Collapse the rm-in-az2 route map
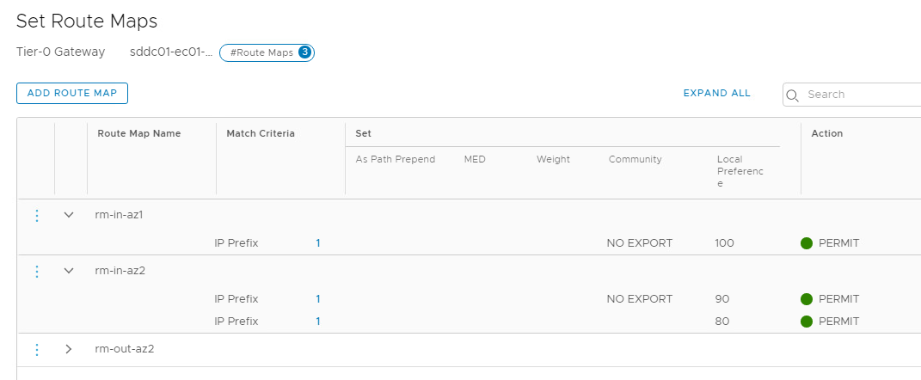The width and height of the screenshot is (921, 380). click(x=69, y=271)
